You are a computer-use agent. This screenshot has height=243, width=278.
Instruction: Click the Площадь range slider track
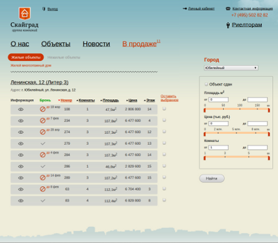[237, 109]
